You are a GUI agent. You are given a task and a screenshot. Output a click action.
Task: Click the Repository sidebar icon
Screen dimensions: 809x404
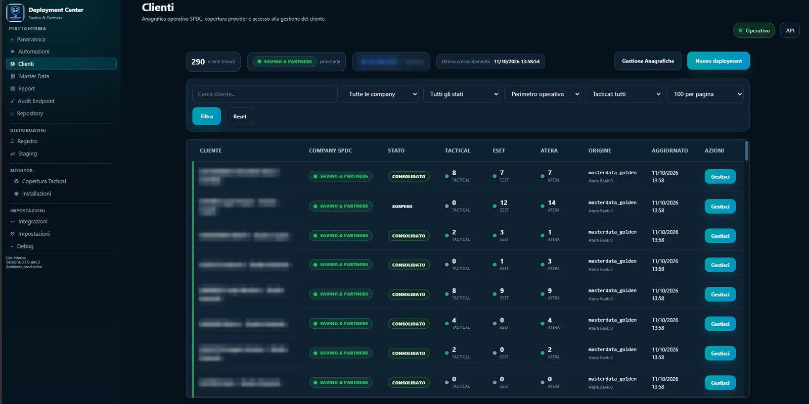pyautogui.click(x=12, y=114)
